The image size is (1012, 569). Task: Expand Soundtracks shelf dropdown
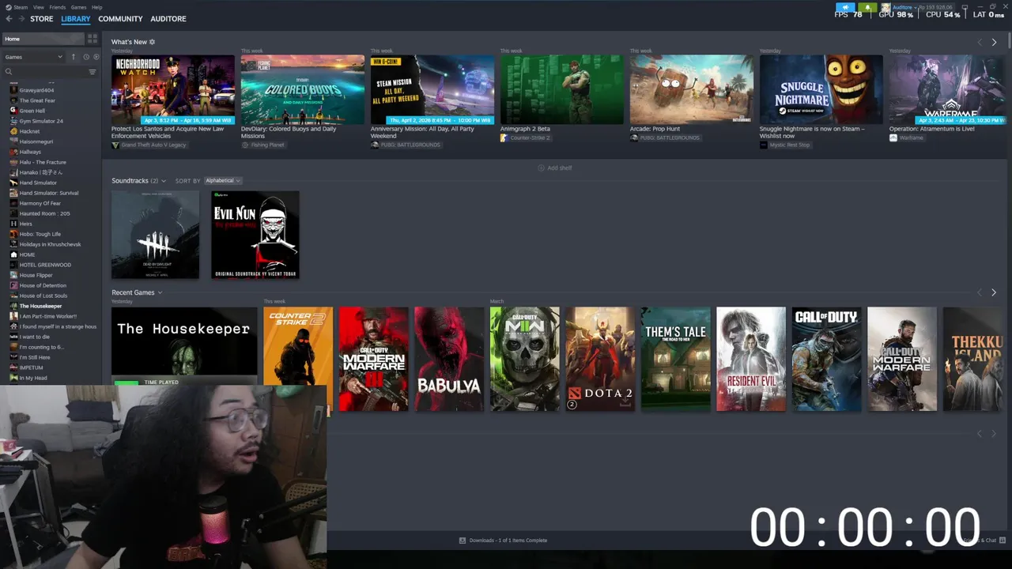click(x=164, y=181)
